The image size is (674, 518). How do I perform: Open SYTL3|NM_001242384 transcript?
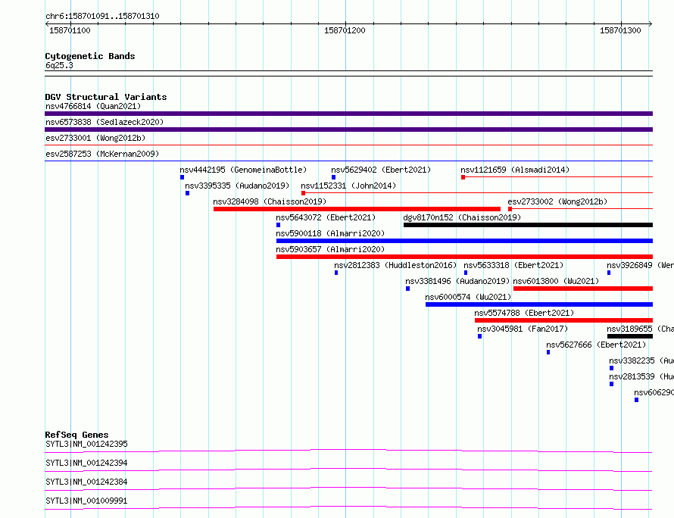point(86,482)
